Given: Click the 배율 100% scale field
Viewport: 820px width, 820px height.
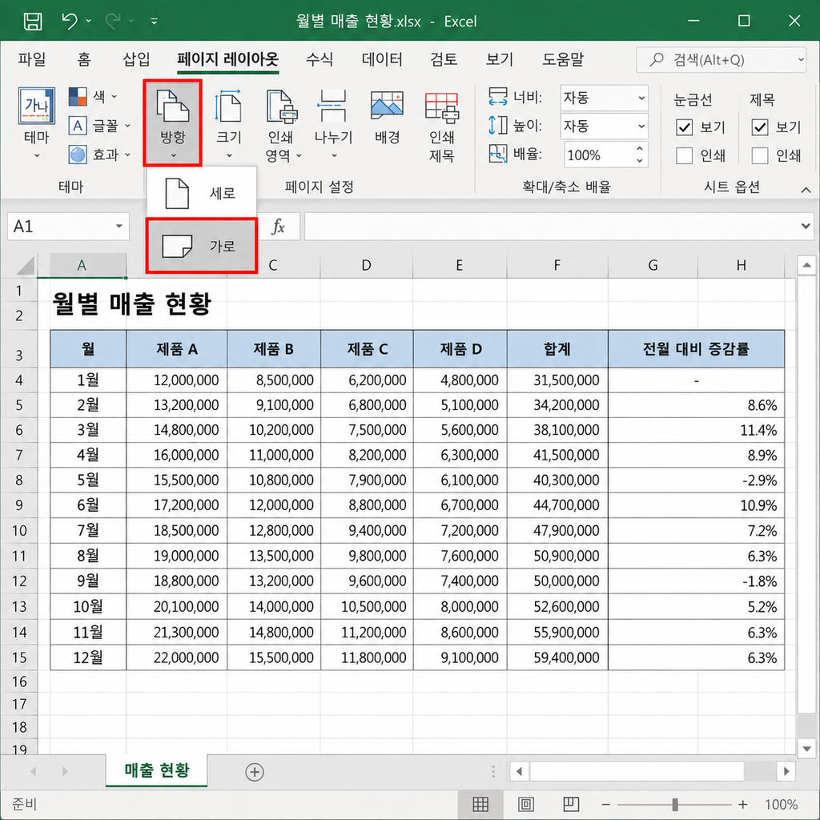Looking at the screenshot, I should click(x=597, y=155).
